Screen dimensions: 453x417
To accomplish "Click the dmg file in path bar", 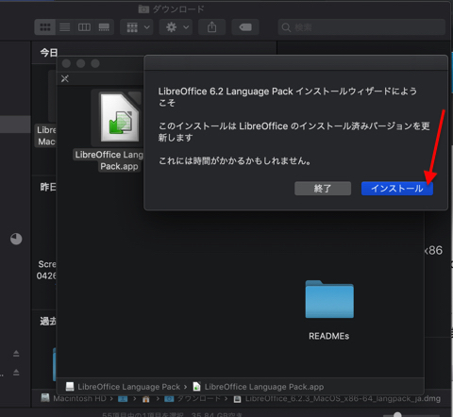I will pyautogui.click(x=337, y=398).
